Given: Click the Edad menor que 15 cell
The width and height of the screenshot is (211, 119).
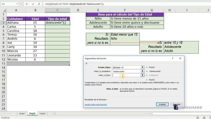Looking at the screenshot, I should [125, 35].
